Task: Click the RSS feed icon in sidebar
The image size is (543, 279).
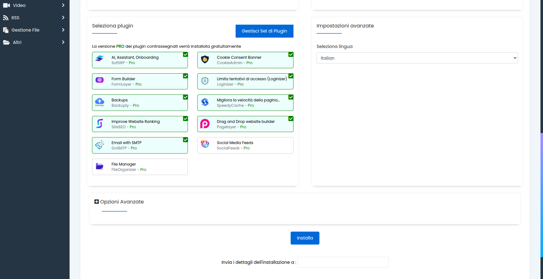Action: pyautogui.click(x=6, y=18)
